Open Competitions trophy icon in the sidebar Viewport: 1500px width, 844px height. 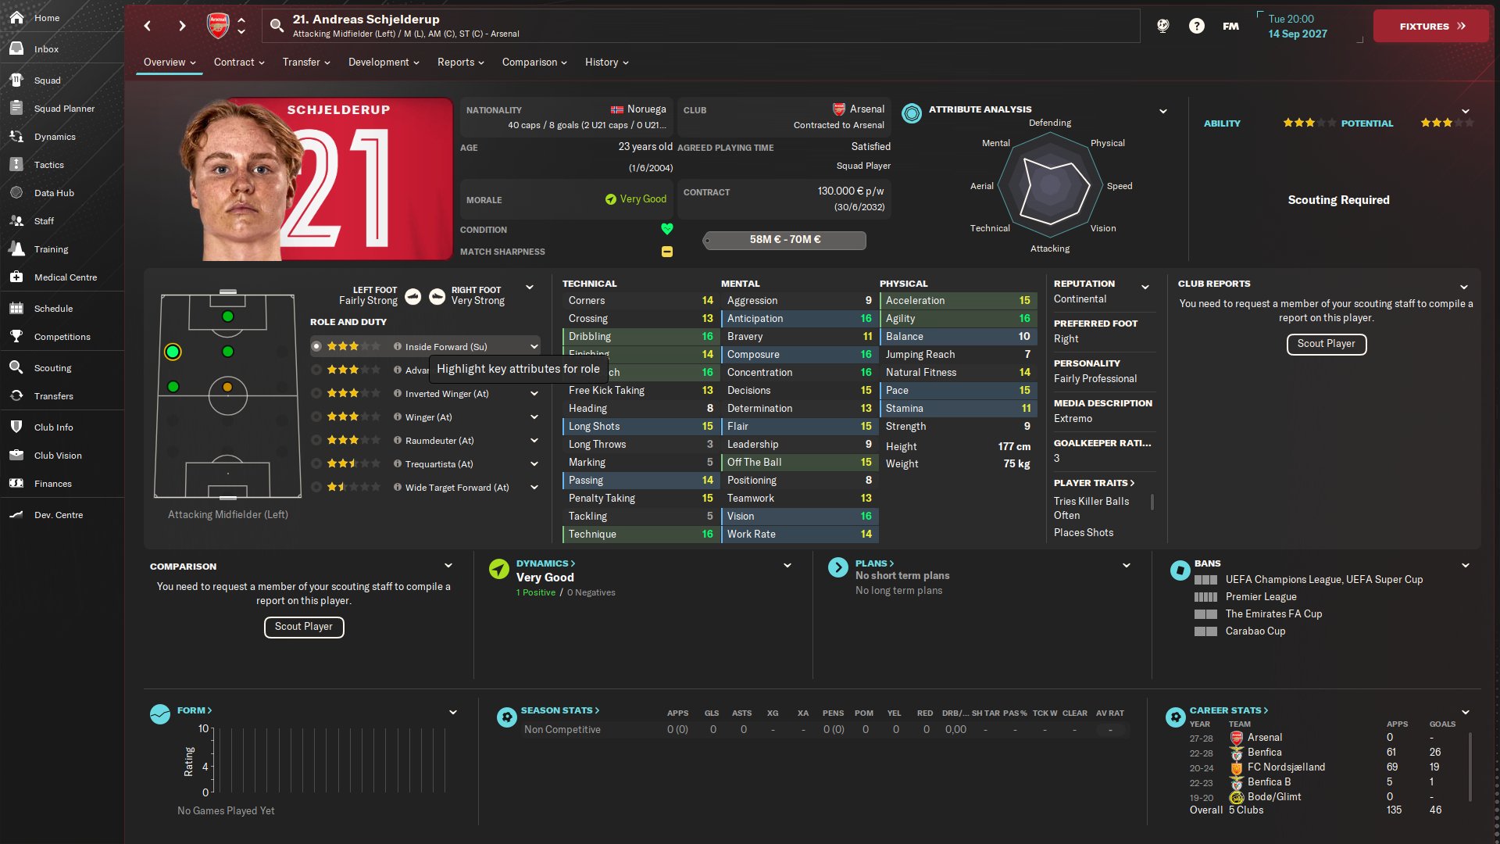[16, 336]
